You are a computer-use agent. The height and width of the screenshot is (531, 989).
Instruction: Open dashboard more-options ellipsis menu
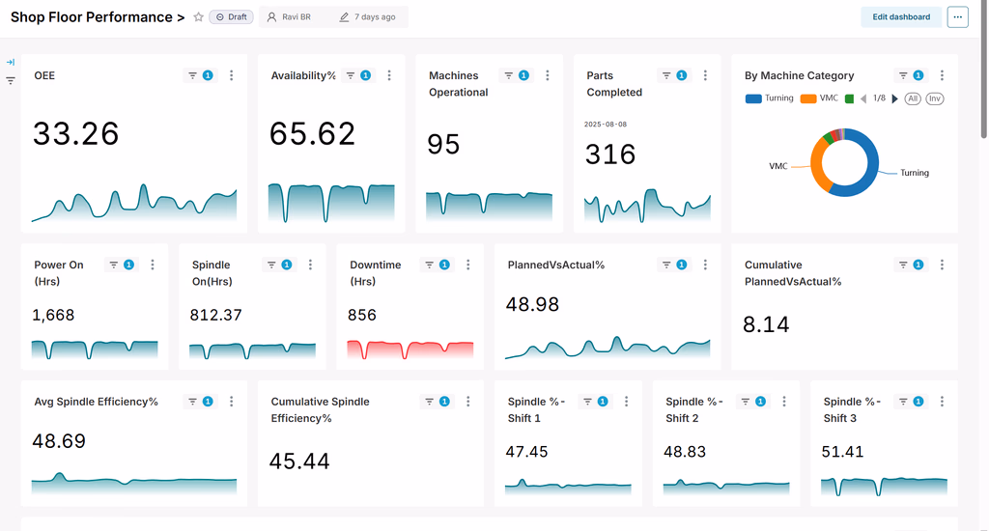click(x=957, y=17)
